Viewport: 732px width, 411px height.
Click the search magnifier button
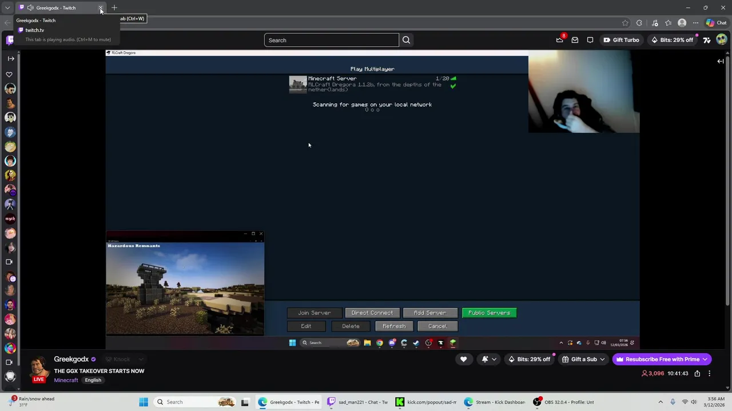(406, 40)
